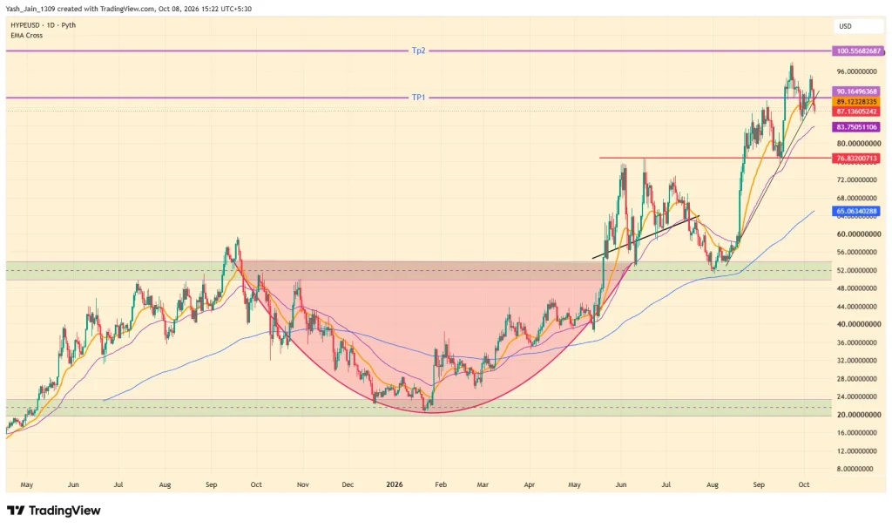This screenshot has width=892, height=528.
Task: Click the 36.00000000 axis value
Action: [x=858, y=342]
